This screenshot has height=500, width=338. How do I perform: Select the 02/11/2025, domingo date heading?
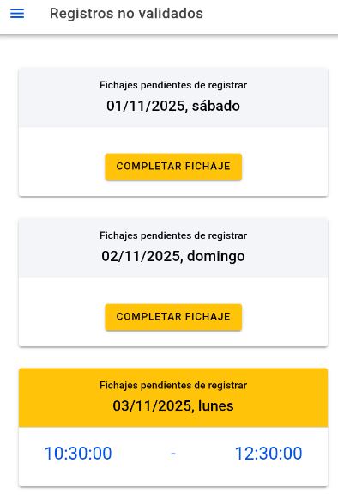(x=173, y=256)
